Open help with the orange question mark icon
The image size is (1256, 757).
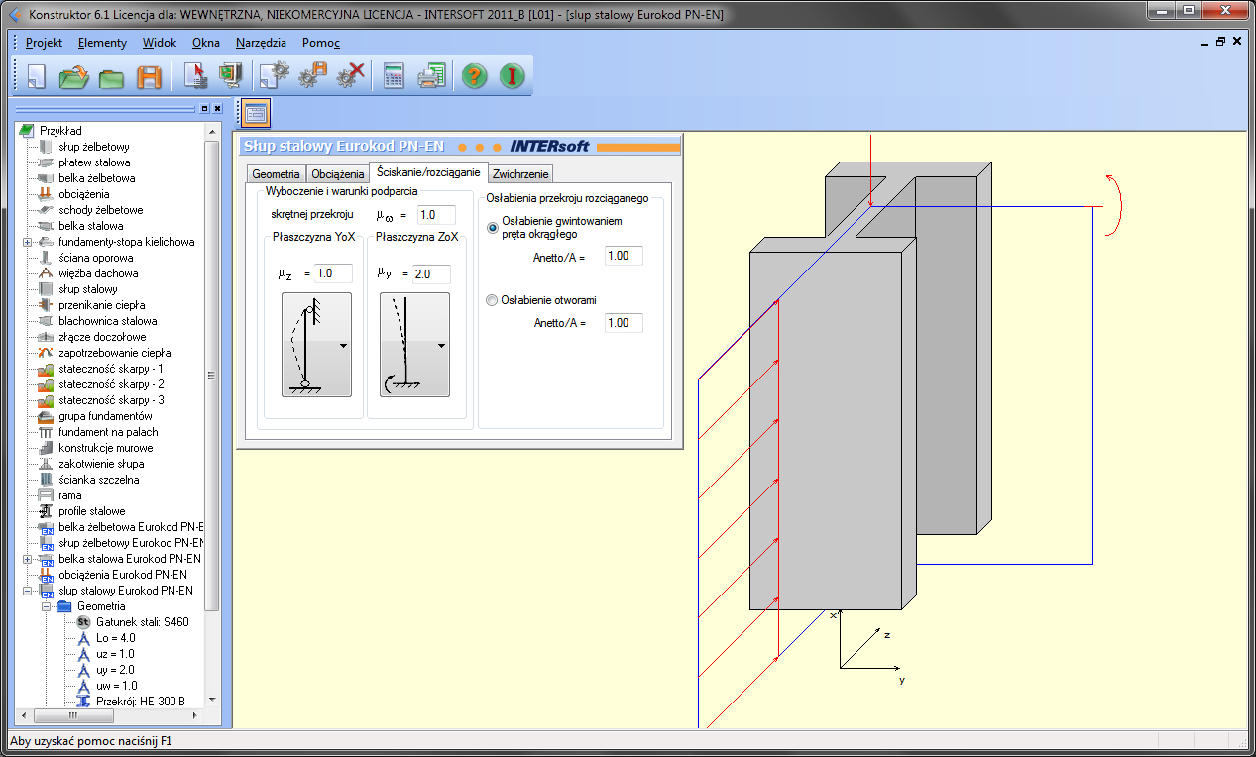click(475, 76)
